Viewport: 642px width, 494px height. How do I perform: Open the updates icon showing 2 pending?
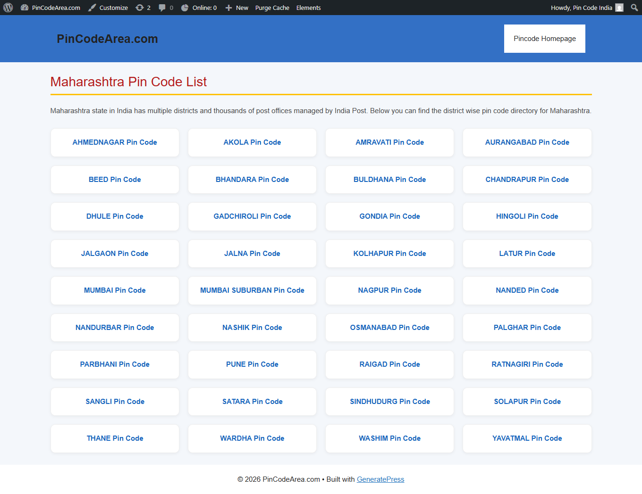140,8
